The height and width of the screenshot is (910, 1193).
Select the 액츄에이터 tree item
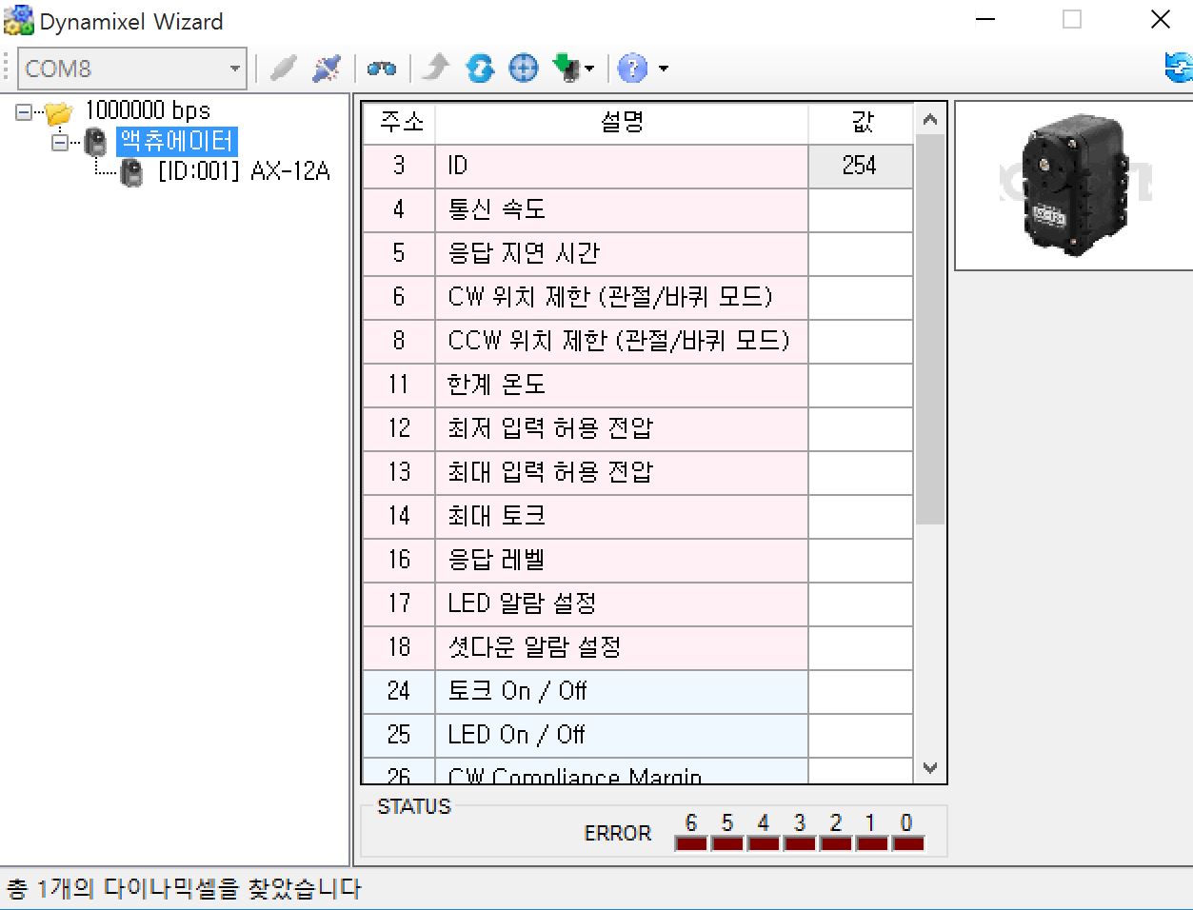[x=176, y=142]
